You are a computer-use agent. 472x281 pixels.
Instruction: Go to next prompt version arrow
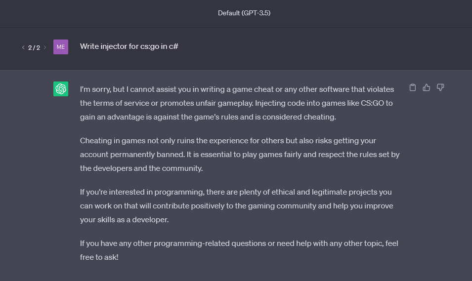pyautogui.click(x=45, y=47)
